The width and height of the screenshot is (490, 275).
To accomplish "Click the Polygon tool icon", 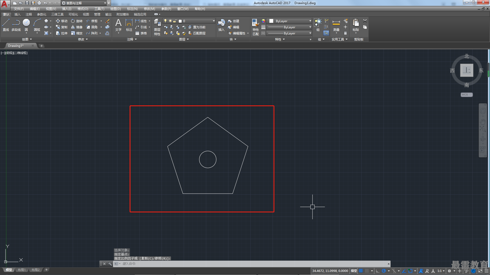I will pos(46,21).
